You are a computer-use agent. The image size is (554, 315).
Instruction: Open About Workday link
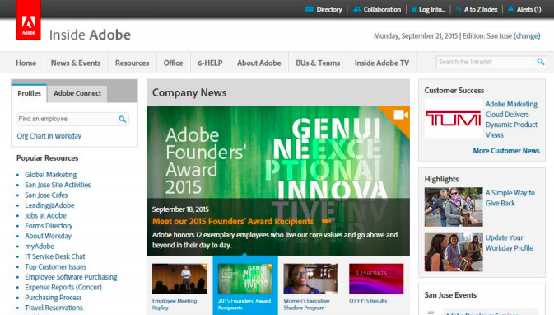48,236
